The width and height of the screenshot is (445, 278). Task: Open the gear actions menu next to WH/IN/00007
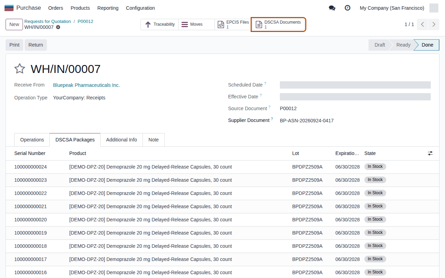point(58,27)
